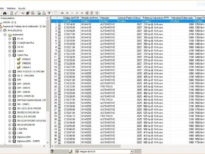The image size is (205, 154).
Task: Open the Ayuda menu
Action: (22, 8)
